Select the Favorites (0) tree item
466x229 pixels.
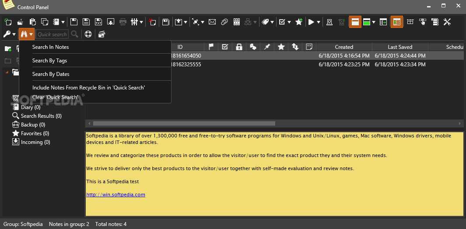[x=31, y=133]
